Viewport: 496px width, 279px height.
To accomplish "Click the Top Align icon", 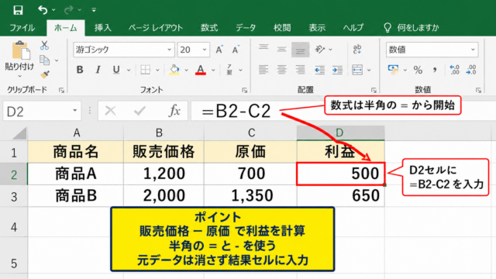I will coord(263,48).
